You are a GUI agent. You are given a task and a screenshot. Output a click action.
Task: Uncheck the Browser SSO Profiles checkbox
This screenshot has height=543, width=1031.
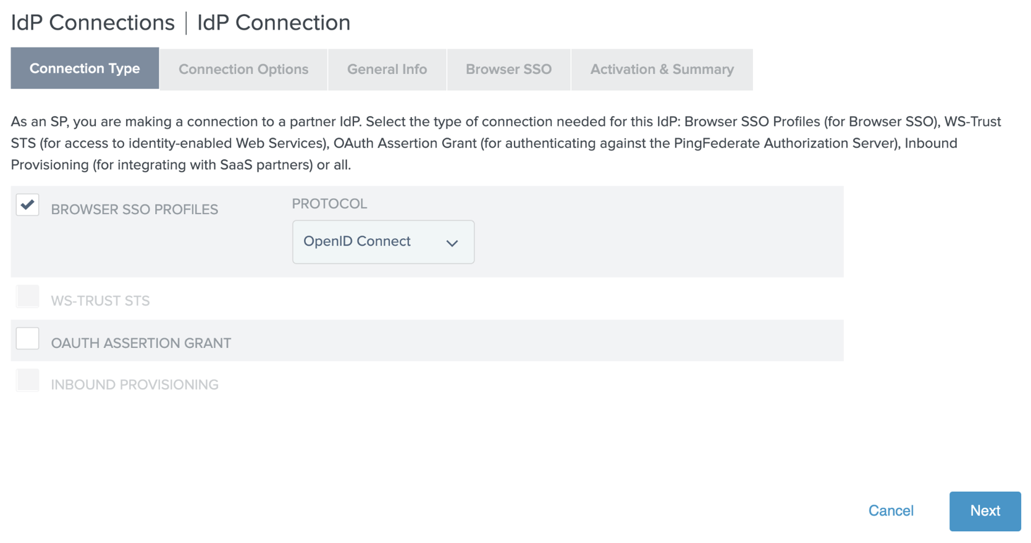[28, 205]
